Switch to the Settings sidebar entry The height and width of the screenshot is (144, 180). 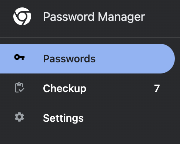point(87,118)
